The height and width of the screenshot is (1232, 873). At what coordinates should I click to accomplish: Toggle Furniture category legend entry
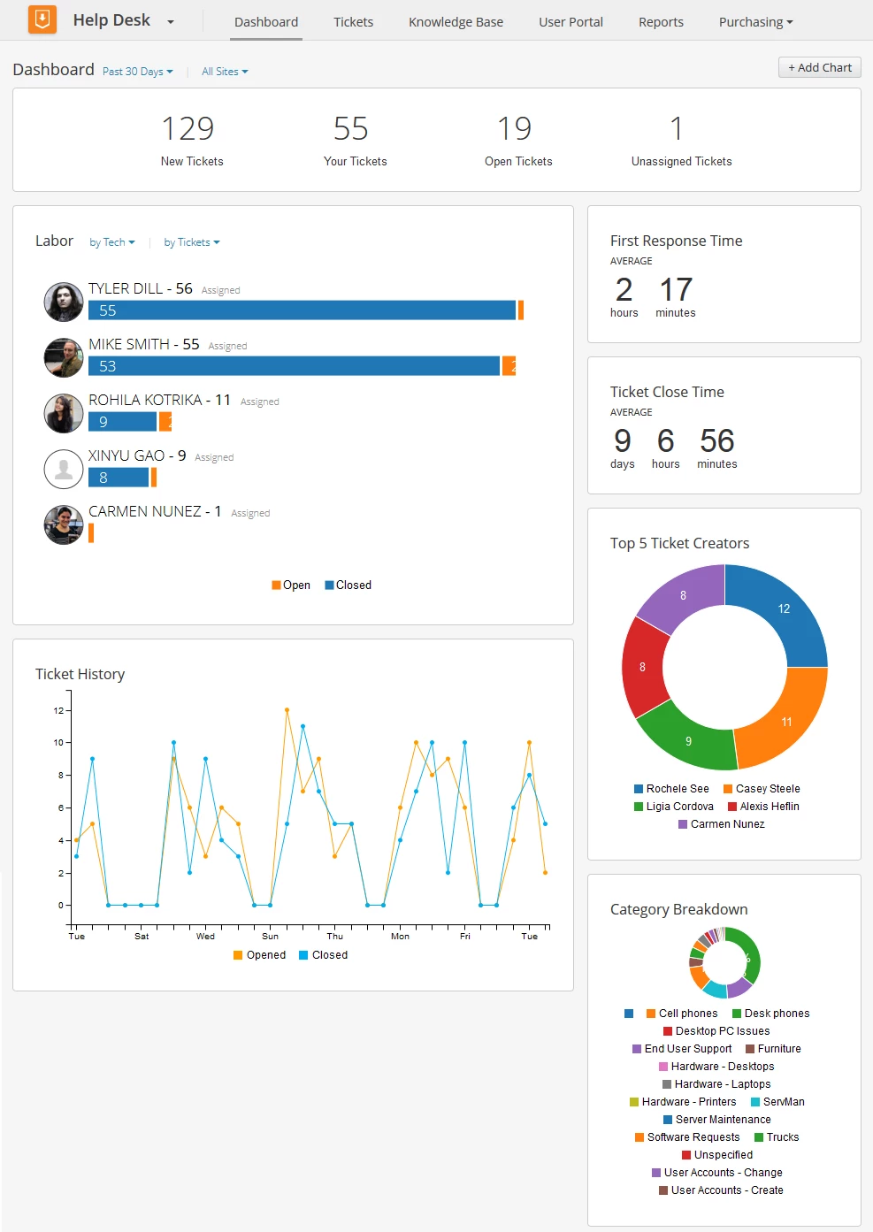[x=773, y=1049]
